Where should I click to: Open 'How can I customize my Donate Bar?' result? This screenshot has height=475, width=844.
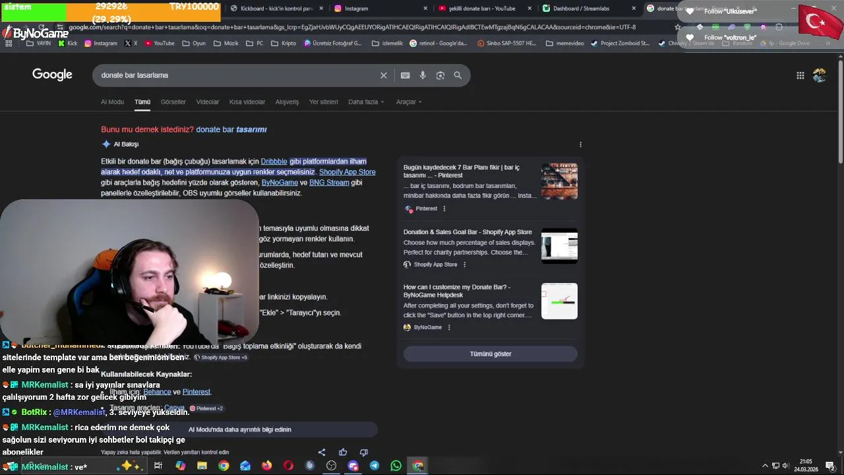(457, 291)
